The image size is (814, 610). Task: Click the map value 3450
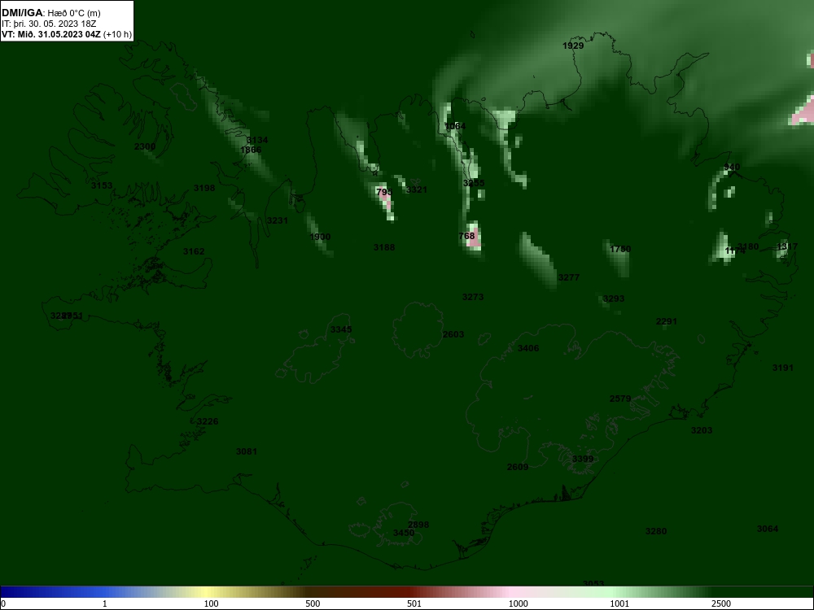tap(404, 534)
